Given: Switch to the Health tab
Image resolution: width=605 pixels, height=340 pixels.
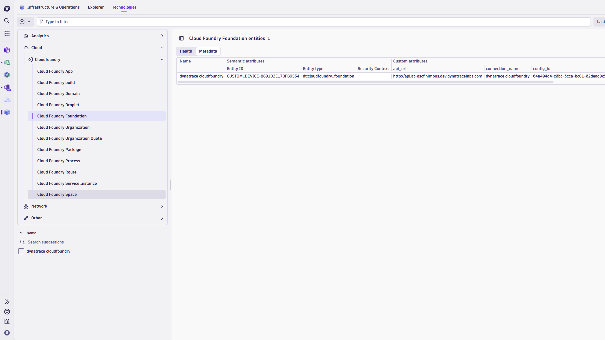Looking at the screenshot, I should 186,51.
